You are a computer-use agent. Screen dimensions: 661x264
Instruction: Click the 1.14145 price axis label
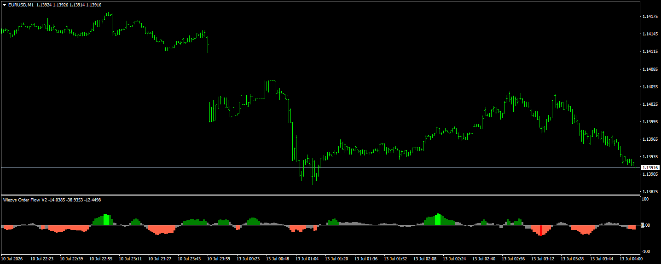[x=650, y=34]
